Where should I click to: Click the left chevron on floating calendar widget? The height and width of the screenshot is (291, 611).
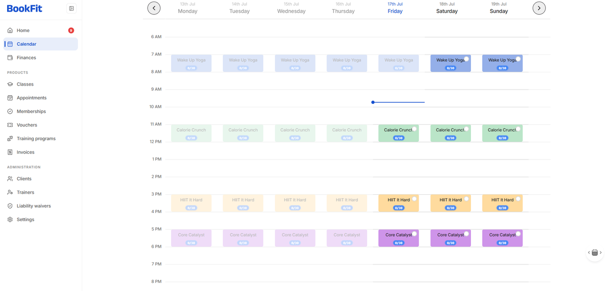589,253
